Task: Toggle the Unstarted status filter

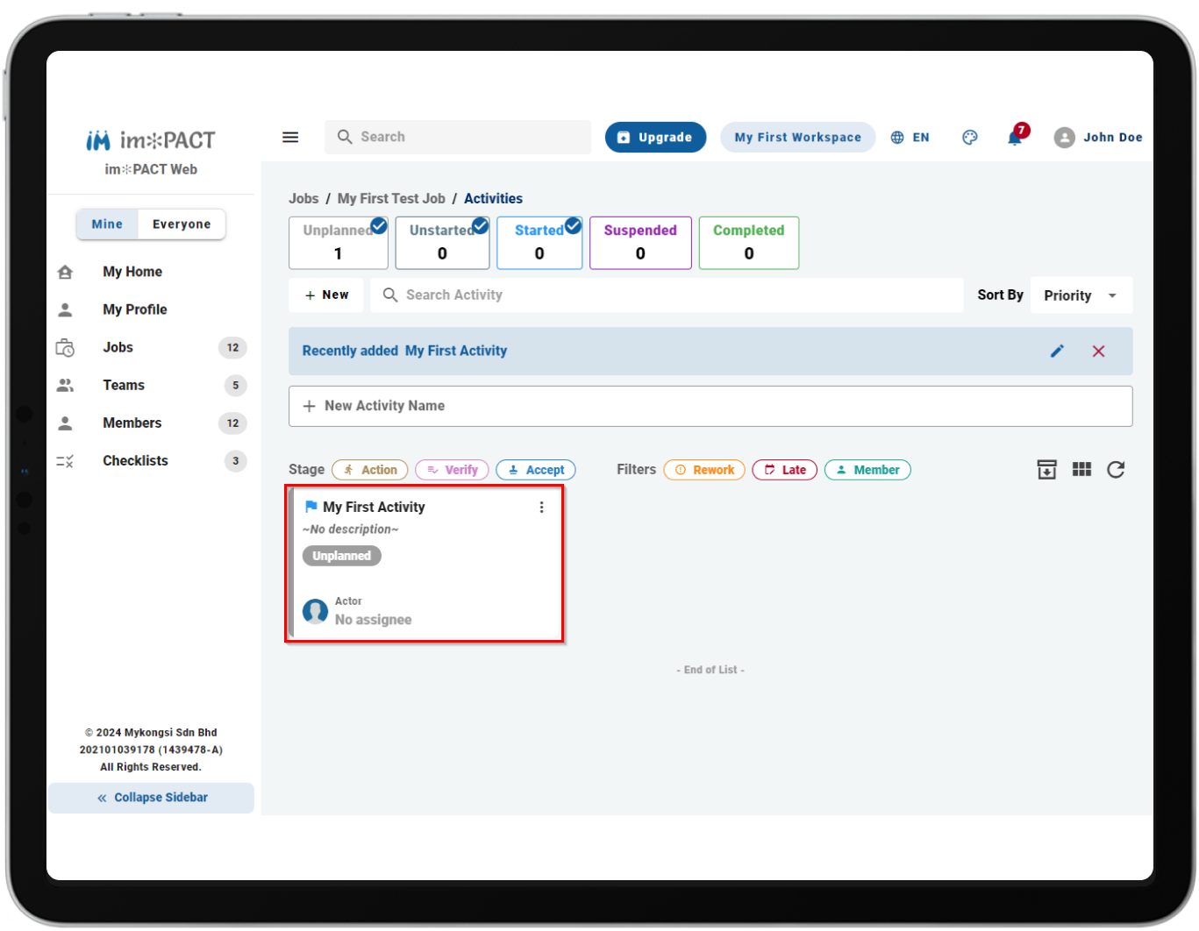Action: point(442,243)
